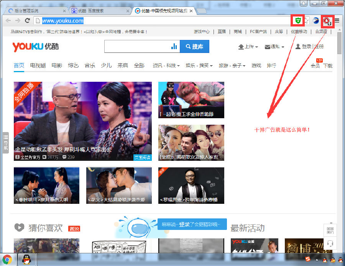Click the 注册 register link
The height and width of the screenshot is (266, 345).
(319, 46)
